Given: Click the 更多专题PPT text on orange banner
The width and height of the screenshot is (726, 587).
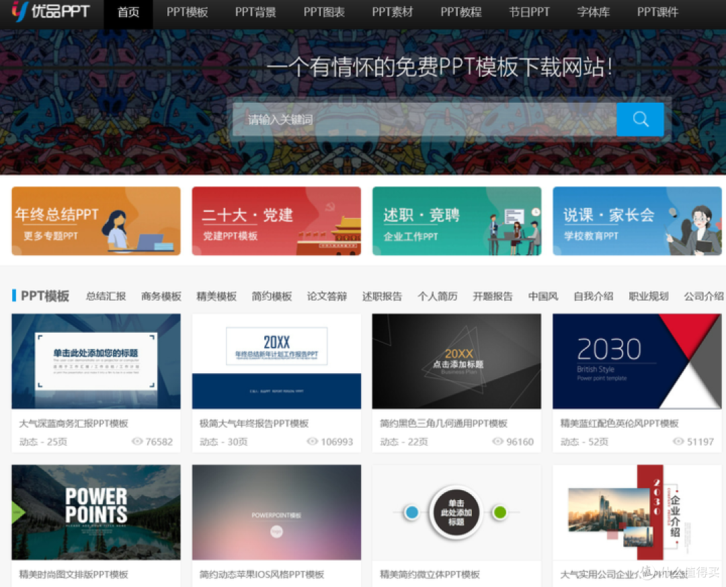Looking at the screenshot, I should click(51, 236).
